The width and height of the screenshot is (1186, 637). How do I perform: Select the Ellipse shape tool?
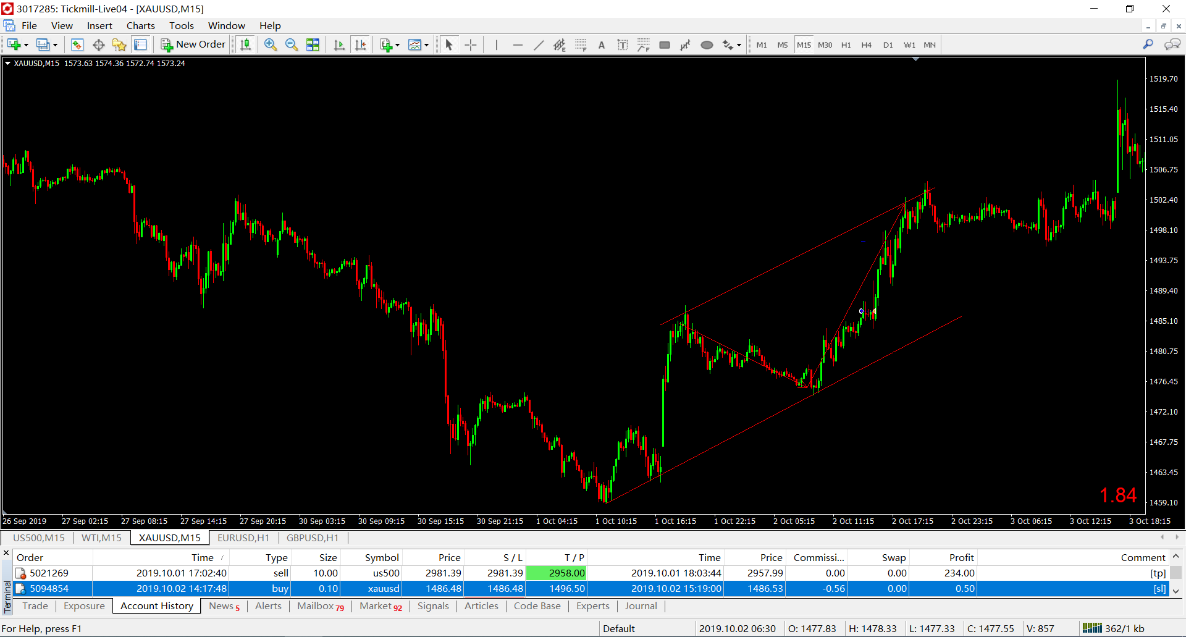[707, 44]
